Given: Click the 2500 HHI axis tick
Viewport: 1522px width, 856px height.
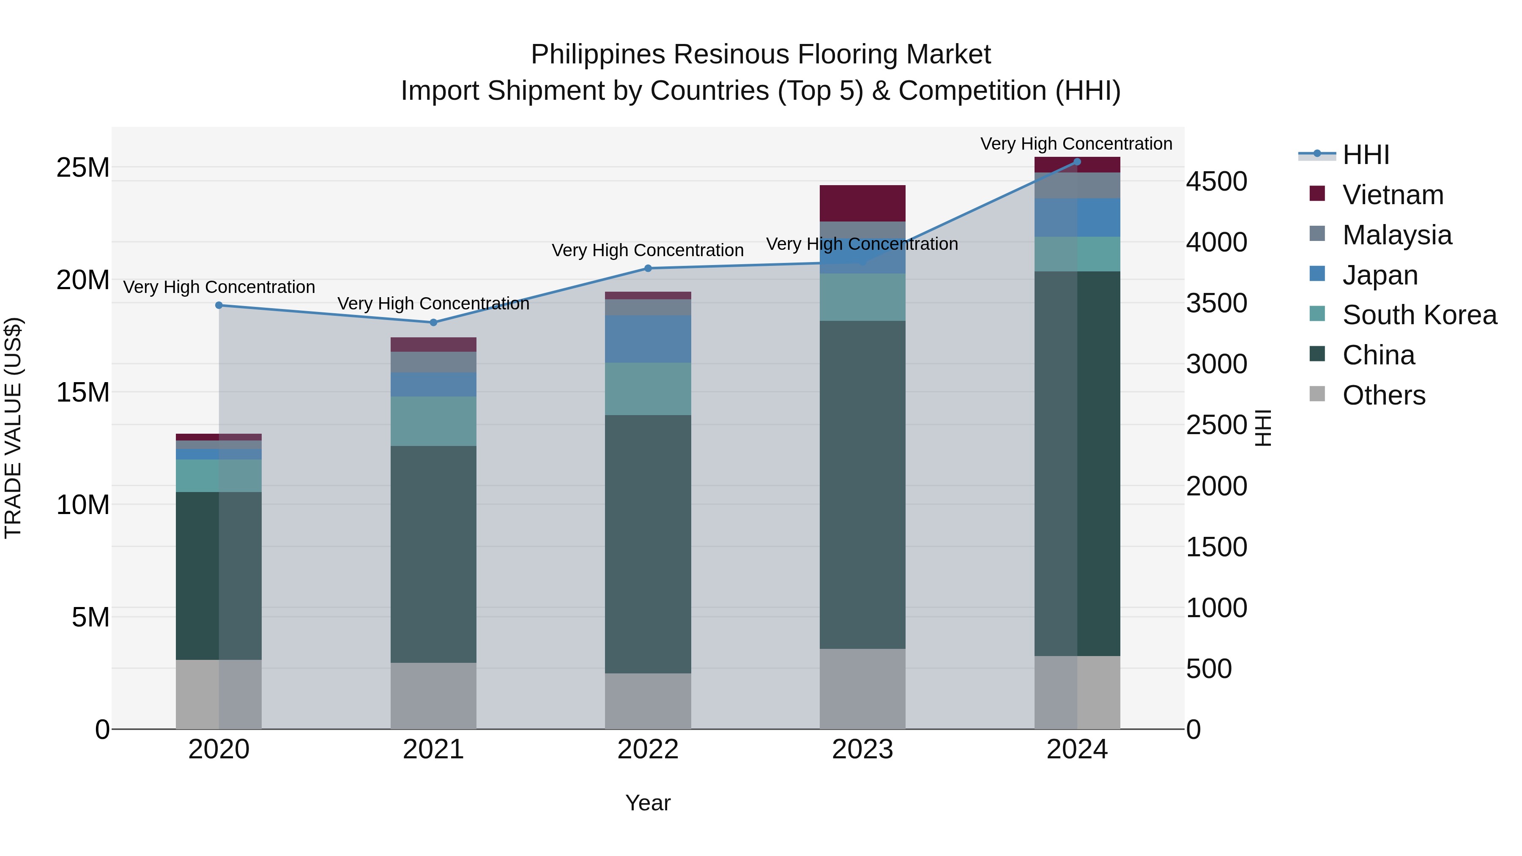Looking at the screenshot, I should [1216, 425].
